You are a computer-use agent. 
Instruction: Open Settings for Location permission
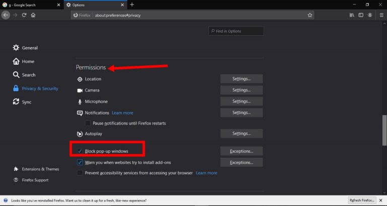(x=241, y=79)
